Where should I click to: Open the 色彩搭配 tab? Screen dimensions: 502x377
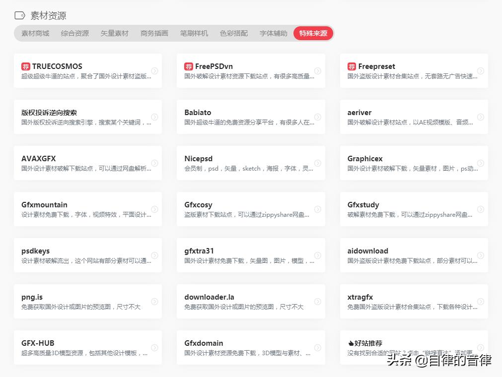pyautogui.click(x=233, y=34)
